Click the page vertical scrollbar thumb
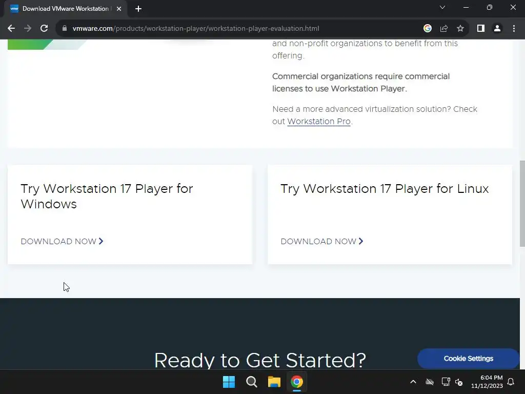525x394 pixels. click(522, 204)
